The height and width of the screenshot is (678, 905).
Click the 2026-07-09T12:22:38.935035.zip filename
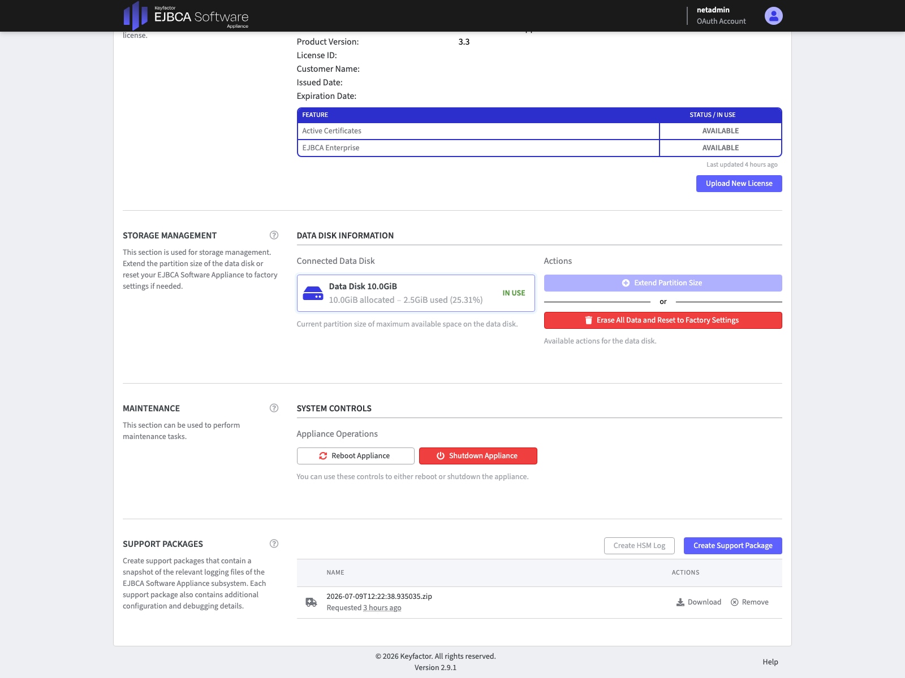point(379,597)
